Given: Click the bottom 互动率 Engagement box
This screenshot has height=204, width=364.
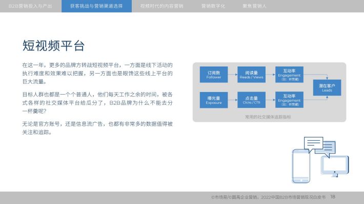Looking at the screenshot, I should point(289,100).
